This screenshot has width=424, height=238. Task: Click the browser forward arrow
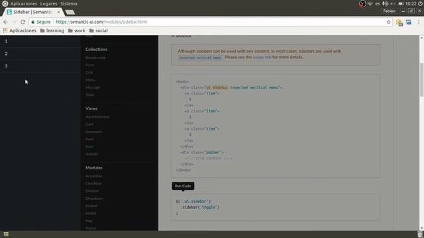pos(14,22)
